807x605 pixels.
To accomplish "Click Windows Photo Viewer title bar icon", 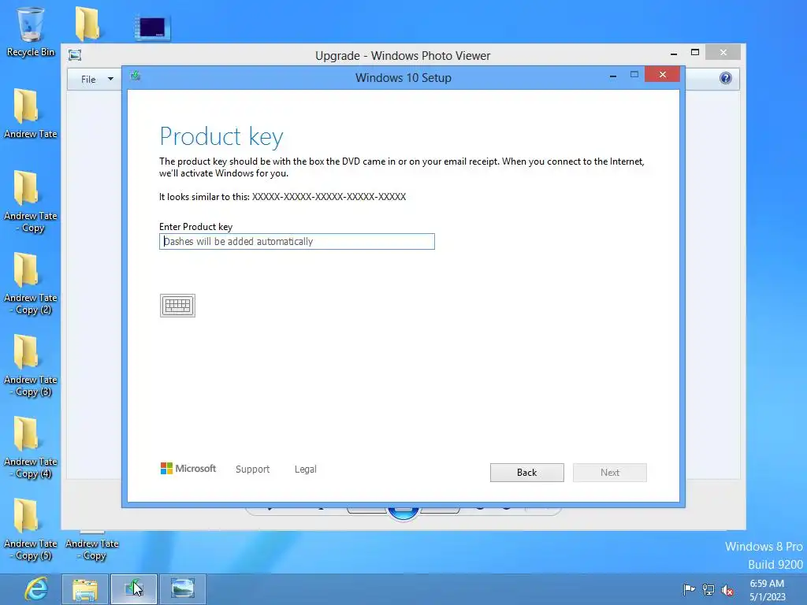I will click(75, 55).
